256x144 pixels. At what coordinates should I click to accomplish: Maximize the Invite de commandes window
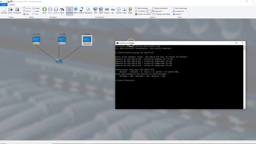(x=236, y=43)
